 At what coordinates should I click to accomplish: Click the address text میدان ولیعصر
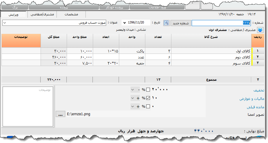[x=125, y=30]
